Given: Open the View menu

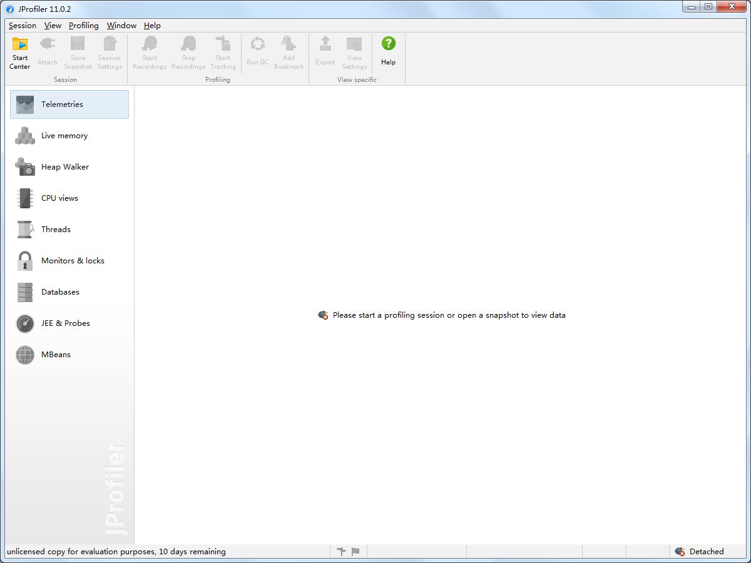Looking at the screenshot, I should point(53,26).
